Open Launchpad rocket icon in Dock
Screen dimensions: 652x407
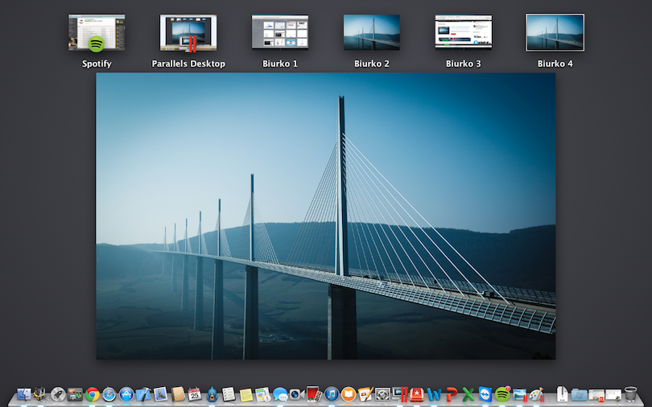click(58, 394)
